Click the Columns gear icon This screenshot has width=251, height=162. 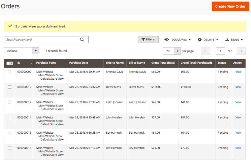(200, 40)
